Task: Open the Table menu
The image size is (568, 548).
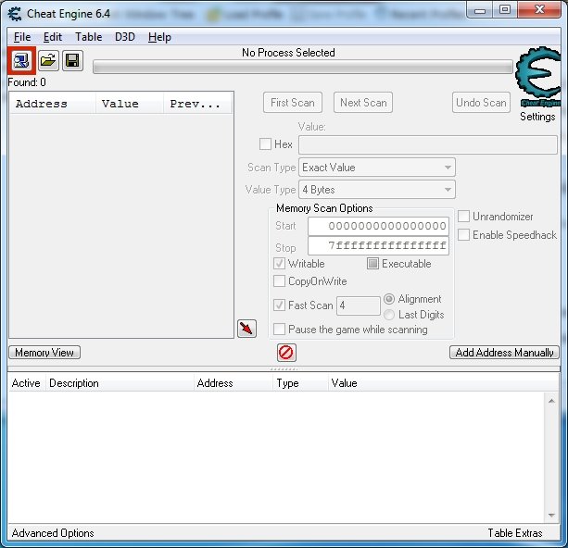Action: (x=88, y=37)
